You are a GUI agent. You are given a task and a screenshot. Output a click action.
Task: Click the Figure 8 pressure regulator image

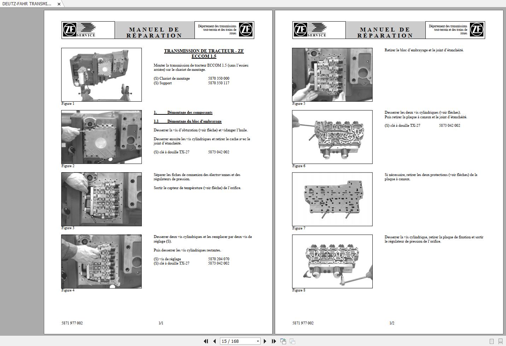point(332,261)
